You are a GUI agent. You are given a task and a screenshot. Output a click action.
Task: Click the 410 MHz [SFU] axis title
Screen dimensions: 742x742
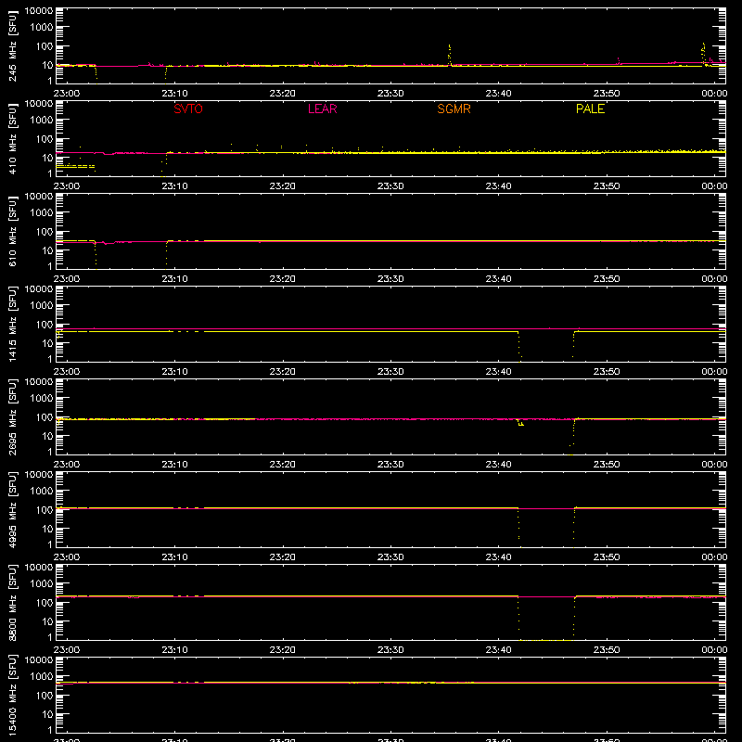(x=13, y=138)
